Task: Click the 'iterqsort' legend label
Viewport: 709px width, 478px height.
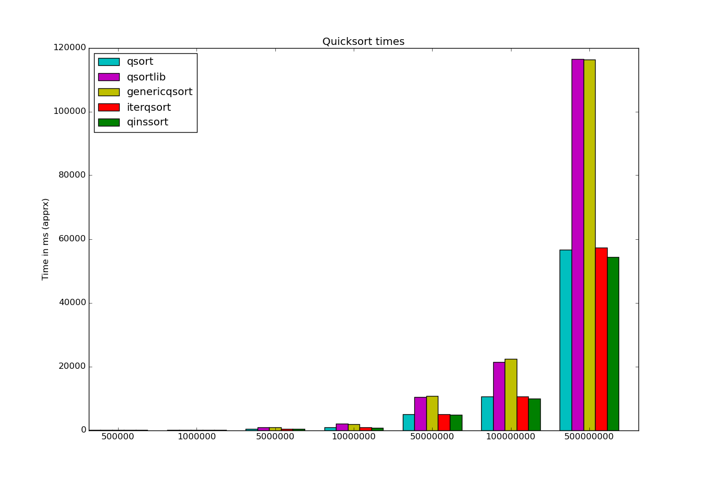Action: coord(149,108)
